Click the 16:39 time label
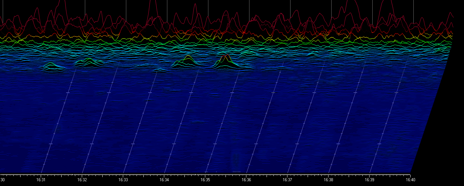This screenshot has height=186, width=464. tap(370, 180)
